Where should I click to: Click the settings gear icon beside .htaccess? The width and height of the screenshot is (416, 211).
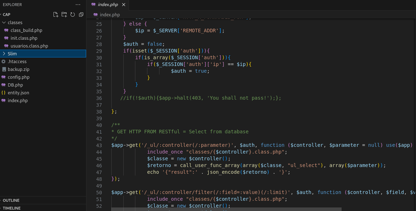4,62
